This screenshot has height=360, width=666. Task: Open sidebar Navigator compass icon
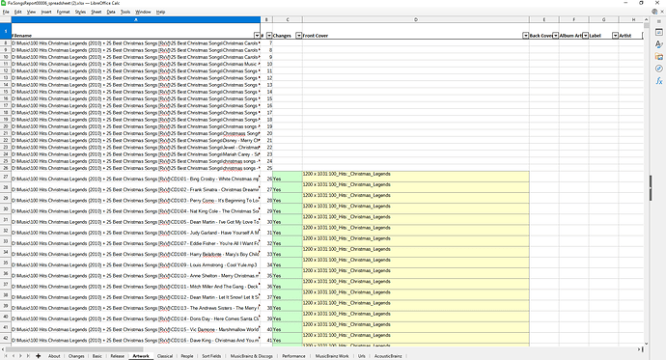pyautogui.click(x=659, y=69)
